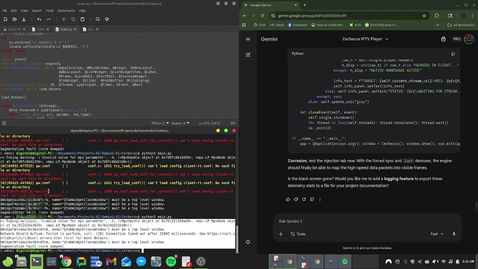Open the Tools menu in text editor
Image resolution: width=478 pixels, height=269 pixels.
(50, 10)
